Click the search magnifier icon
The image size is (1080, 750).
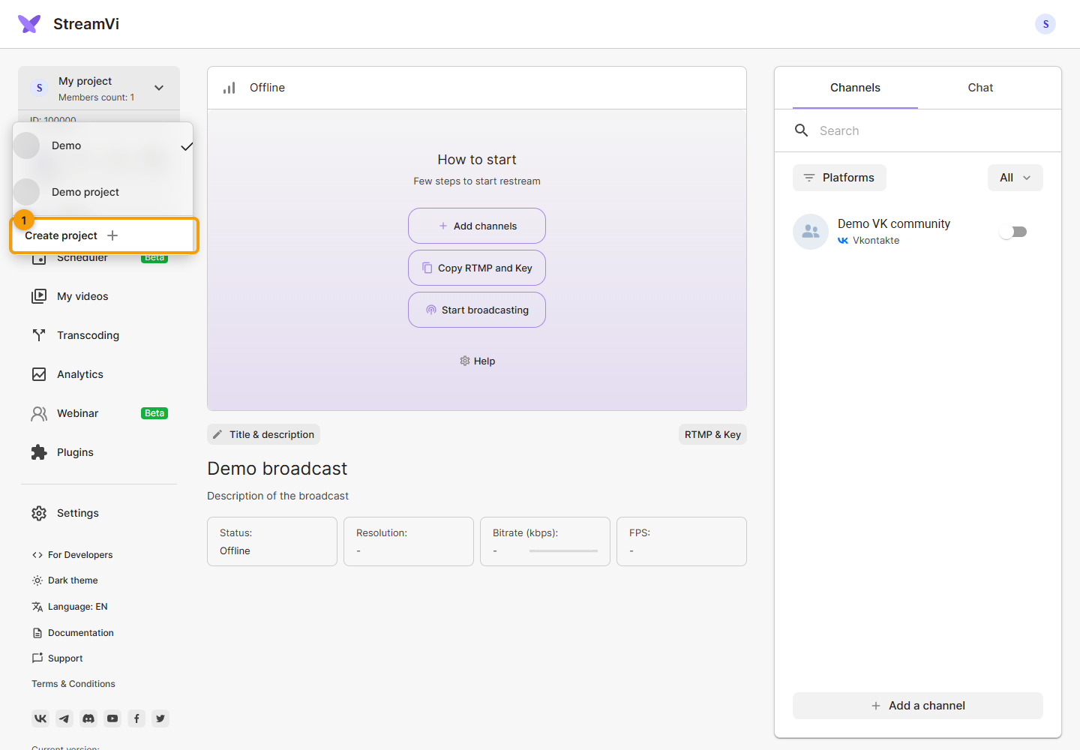tap(802, 130)
